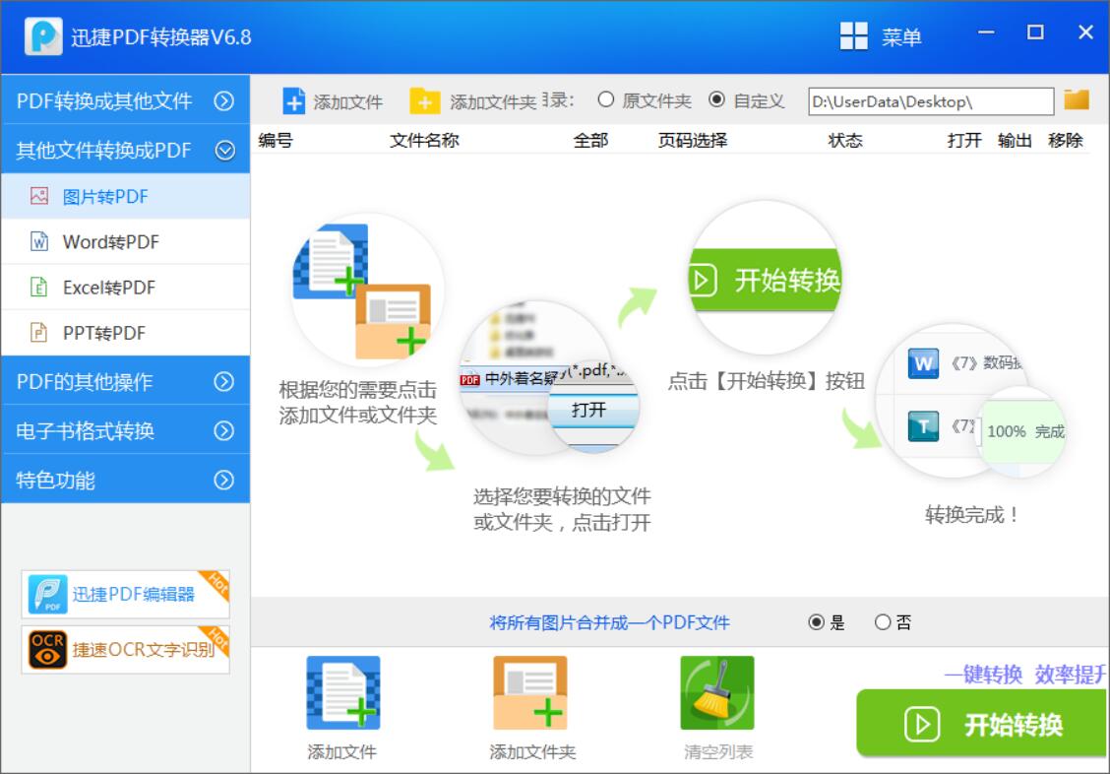Click the large 添加文件夹 icon at bottom

530,692
